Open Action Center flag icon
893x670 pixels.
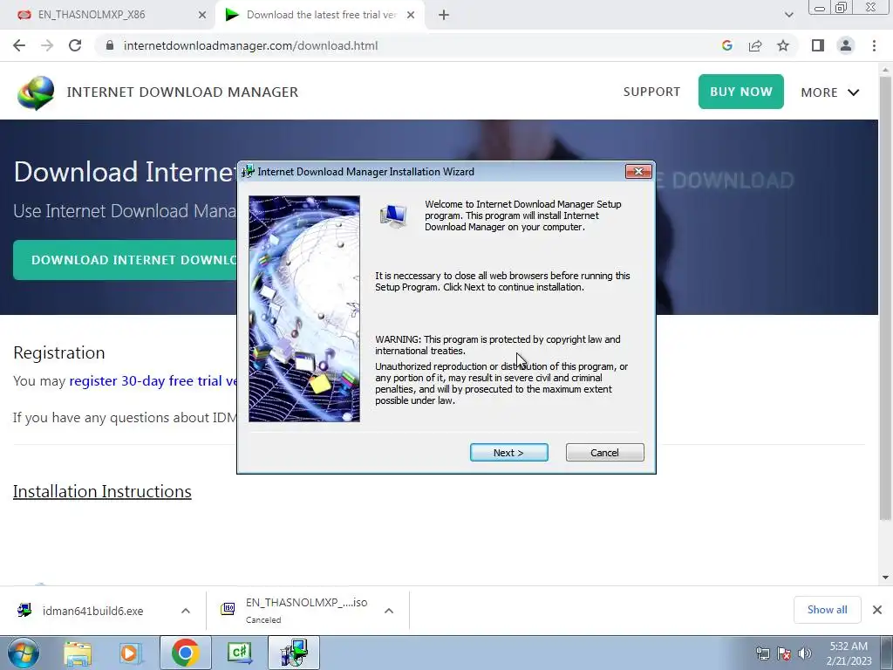tap(784, 653)
